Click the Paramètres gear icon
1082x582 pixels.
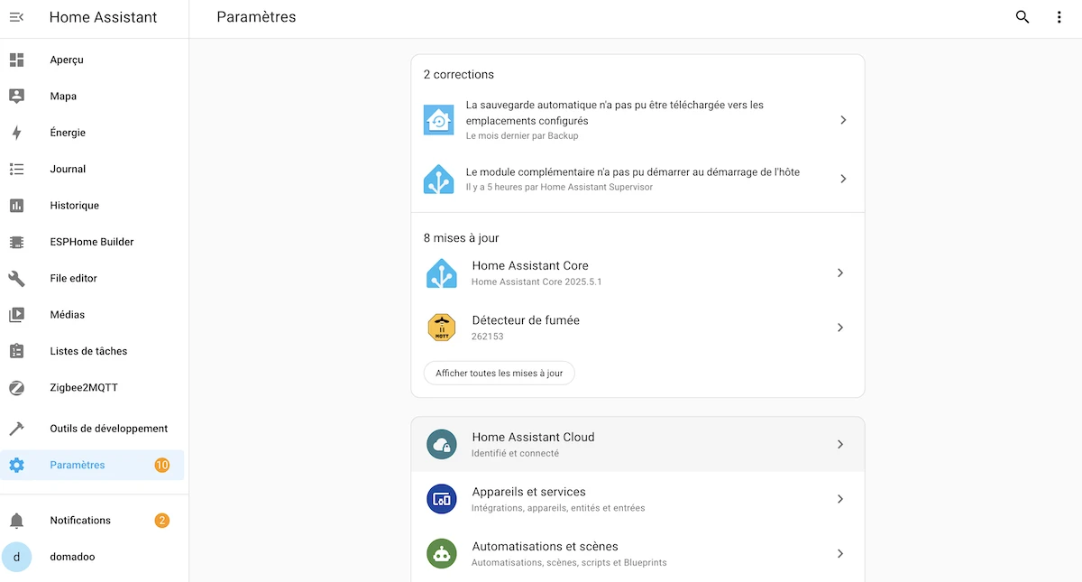[x=16, y=466]
